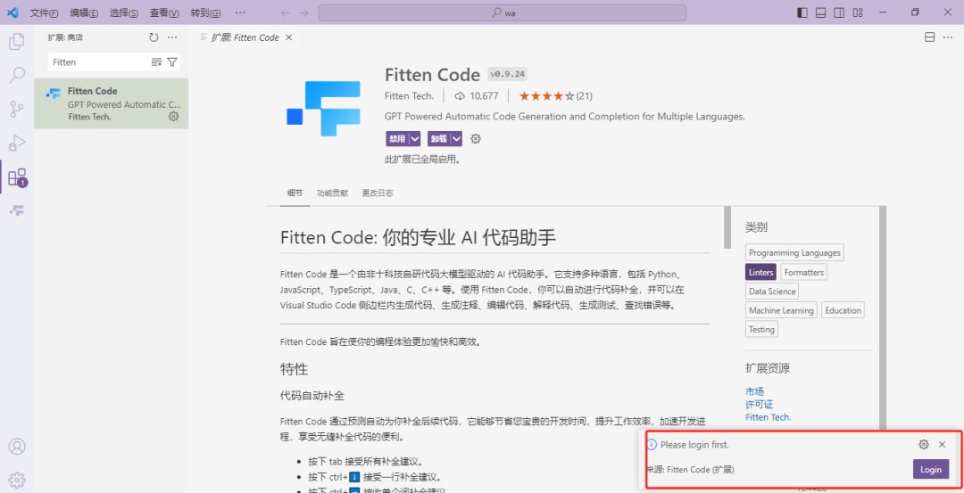The width and height of the screenshot is (964, 493).
Task: Toggle secondary sidebar visibility
Action: click(x=839, y=12)
